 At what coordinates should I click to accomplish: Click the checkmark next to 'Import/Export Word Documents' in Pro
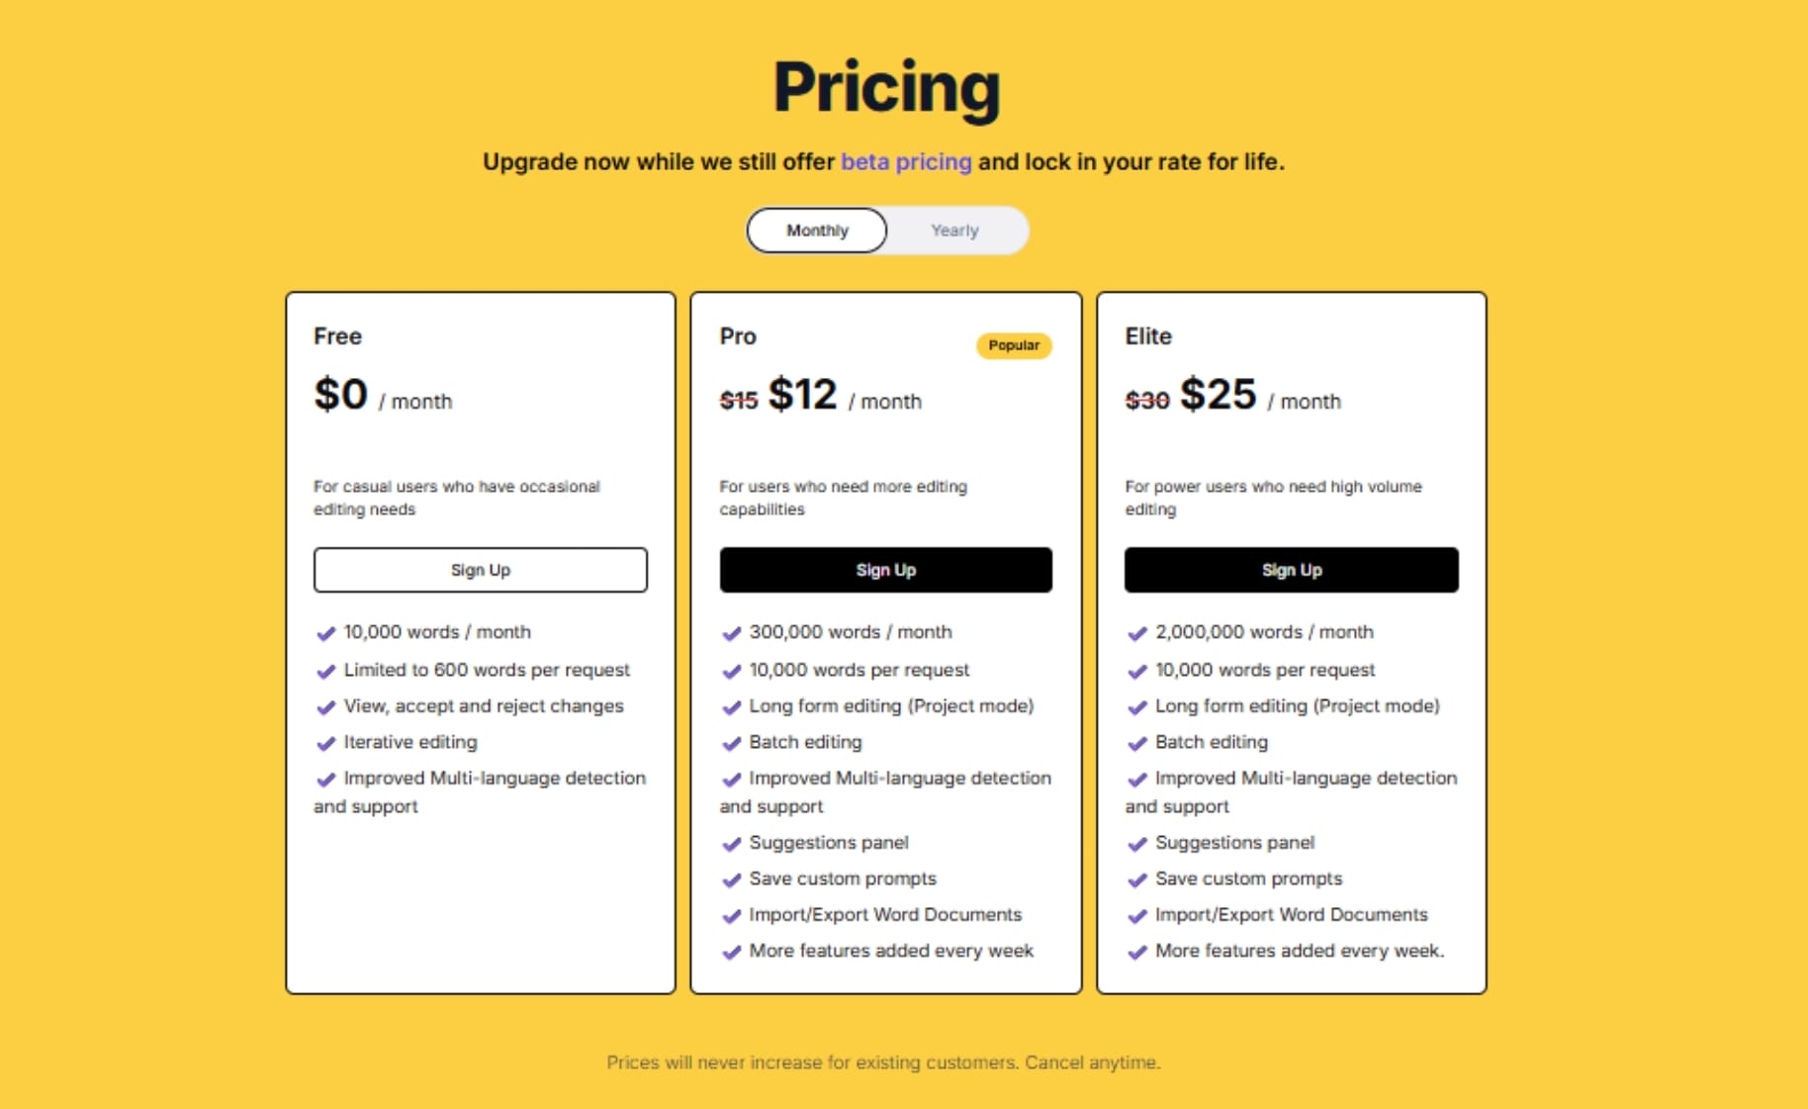tap(732, 915)
